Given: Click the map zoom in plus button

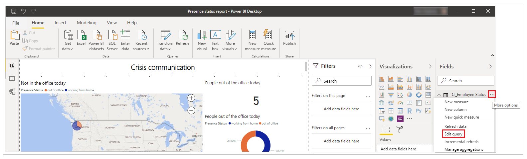Looking at the screenshot, I should click(x=191, y=98).
